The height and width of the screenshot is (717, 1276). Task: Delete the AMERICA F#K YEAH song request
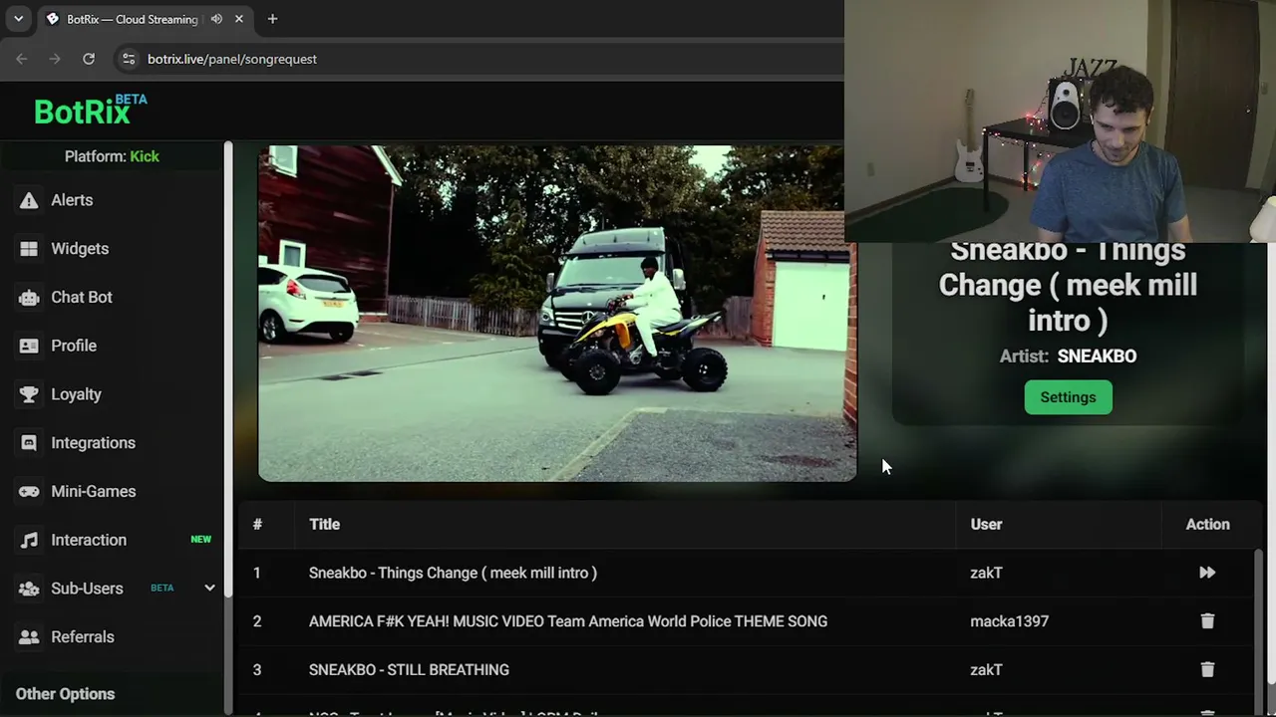point(1207,621)
